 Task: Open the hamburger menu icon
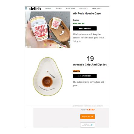[26, 8]
